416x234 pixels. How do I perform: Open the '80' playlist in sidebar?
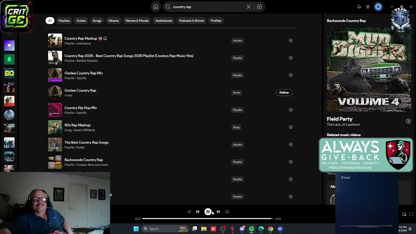coord(9,73)
